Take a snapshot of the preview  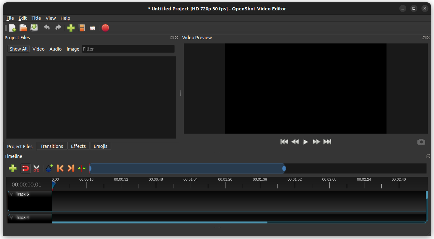coord(421,142)
